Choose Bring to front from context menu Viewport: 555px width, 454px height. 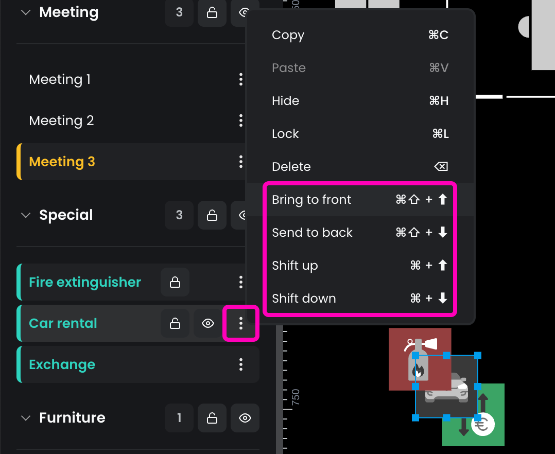(x=311, y=200)
